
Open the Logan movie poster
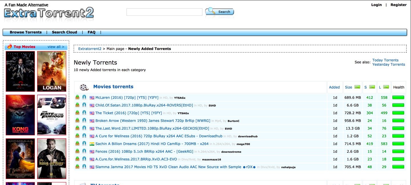[x=52, y=71]
